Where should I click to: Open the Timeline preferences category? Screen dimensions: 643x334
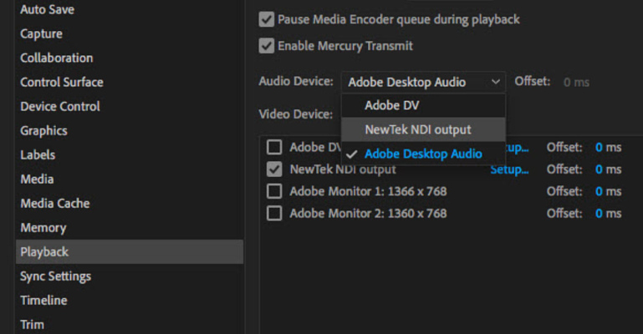(x=130, y=300)
